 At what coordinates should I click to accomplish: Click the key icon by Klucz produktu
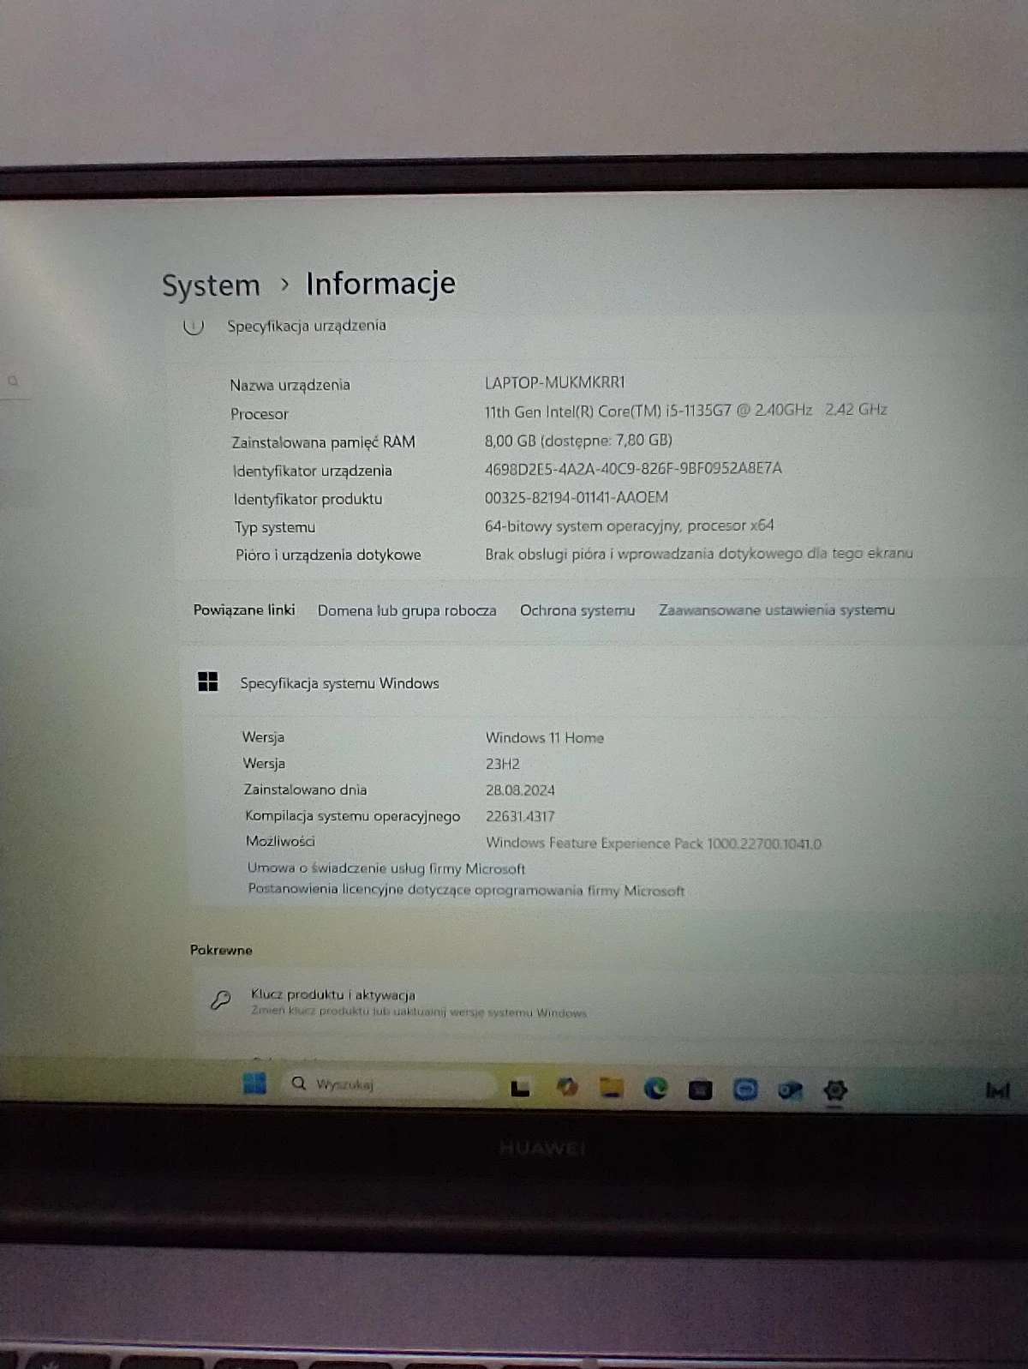pyautogui.click(x=220, y=1000)
